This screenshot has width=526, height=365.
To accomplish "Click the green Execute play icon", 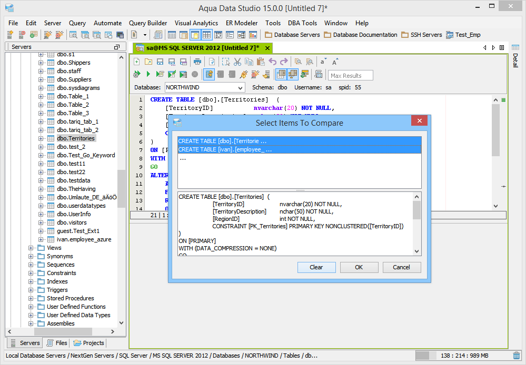I will [x=148, y=74].
